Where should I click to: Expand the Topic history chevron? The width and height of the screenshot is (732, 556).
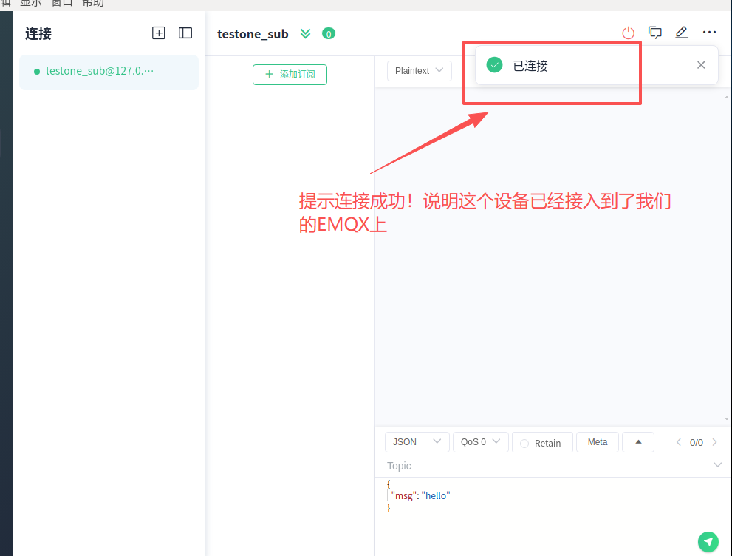tap(717, 465)
